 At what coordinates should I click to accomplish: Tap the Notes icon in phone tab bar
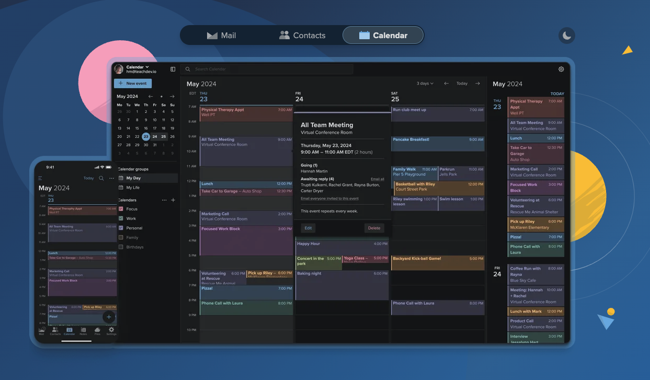tap(84, 331)
